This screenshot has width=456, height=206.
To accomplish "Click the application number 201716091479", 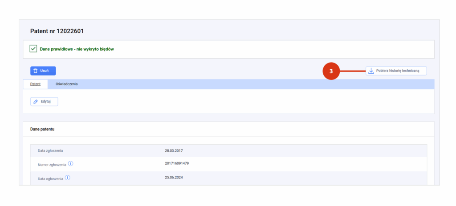I will (x=177, y=164).
